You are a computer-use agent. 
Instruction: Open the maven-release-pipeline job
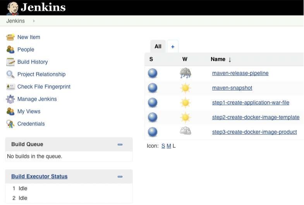click(240, 73)
